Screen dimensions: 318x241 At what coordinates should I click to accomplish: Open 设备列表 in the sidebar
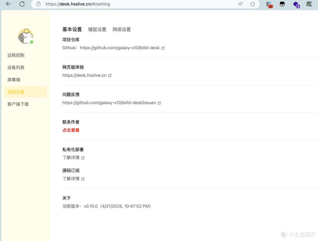[x=16, y=67]
